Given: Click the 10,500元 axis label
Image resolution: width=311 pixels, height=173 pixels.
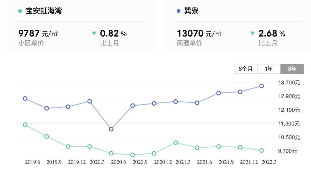Looking at the screenshot, I should coord(289,137).
